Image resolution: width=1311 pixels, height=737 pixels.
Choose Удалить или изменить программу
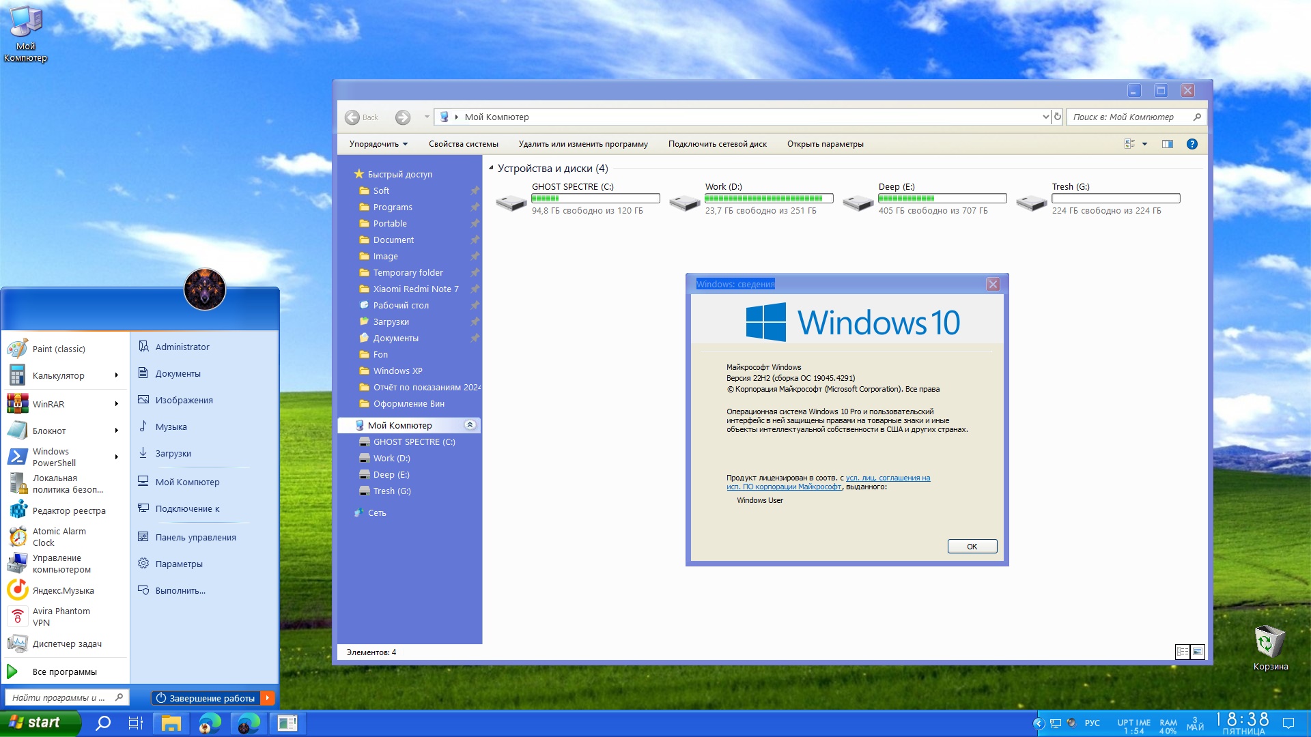(x=583, y=144)
